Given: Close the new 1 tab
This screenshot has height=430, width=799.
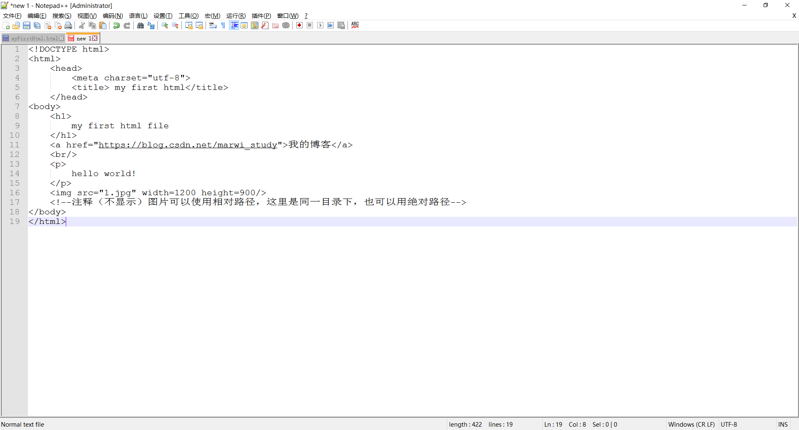Looking at the screenshot, I should 95,38.
